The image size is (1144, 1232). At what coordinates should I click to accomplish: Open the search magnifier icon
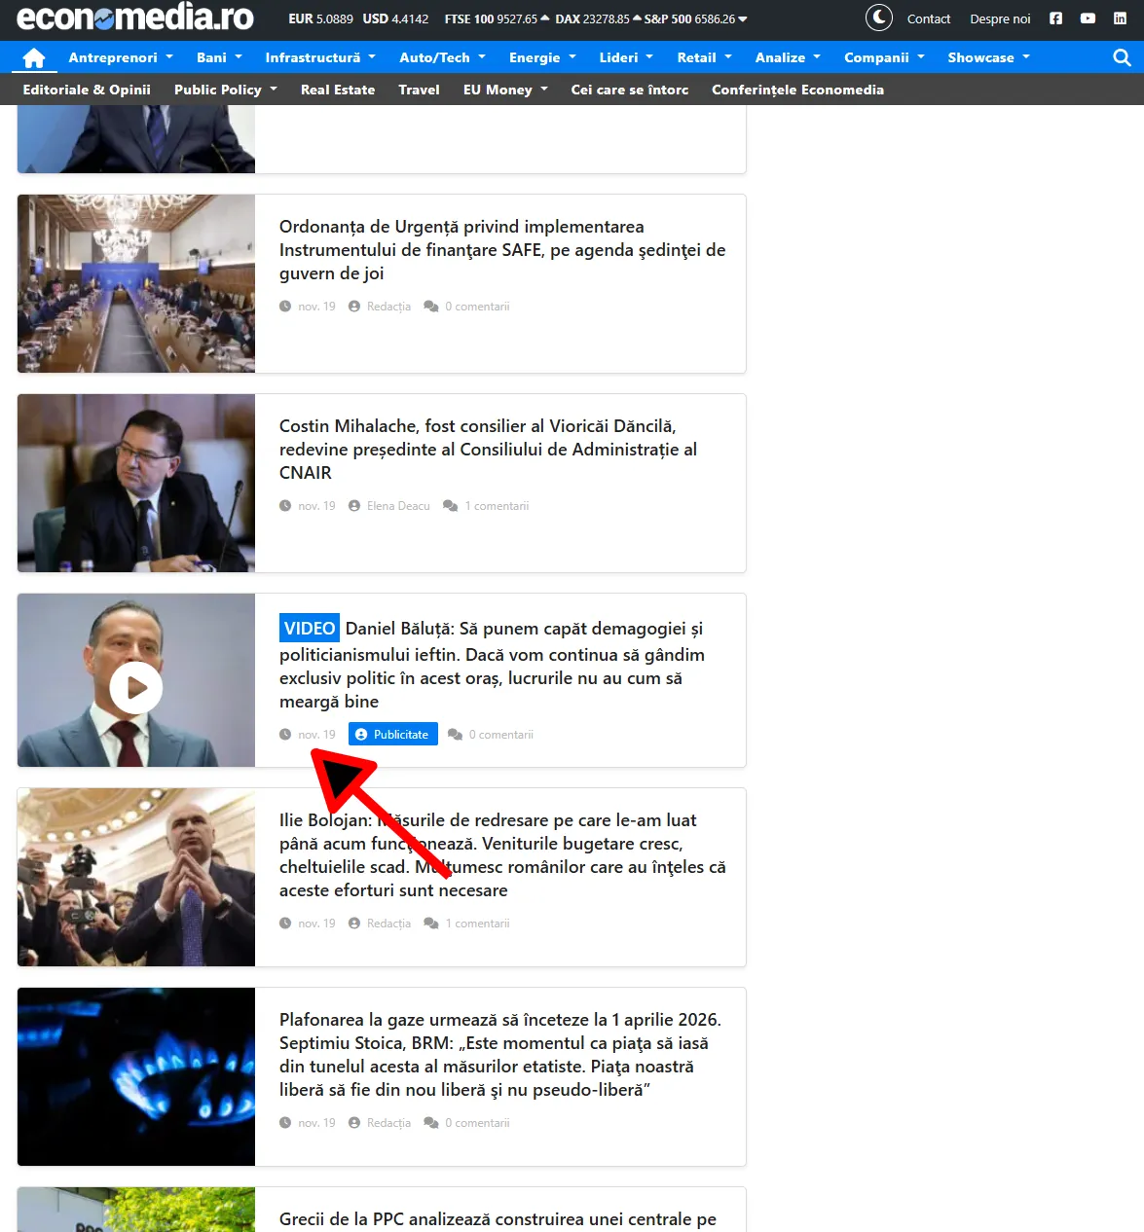click(x=1122, y=57)
